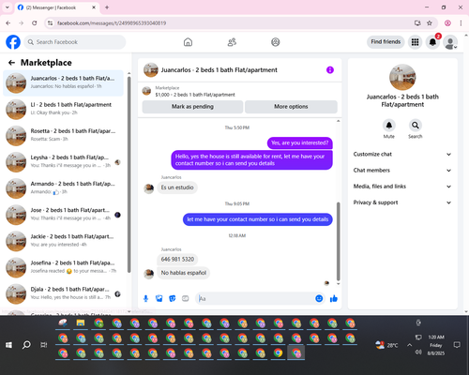
Task: Open the Armando conversation
Action: coord(63,188)
